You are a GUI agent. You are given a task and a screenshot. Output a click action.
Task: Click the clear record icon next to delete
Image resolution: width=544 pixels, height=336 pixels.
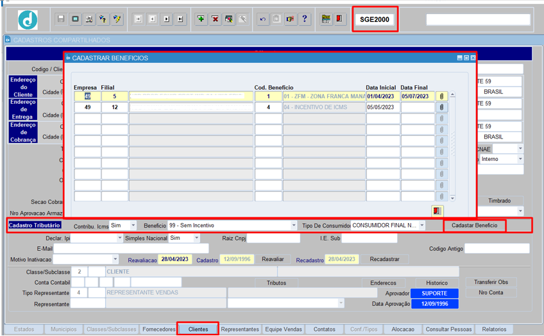pos(229,19)
